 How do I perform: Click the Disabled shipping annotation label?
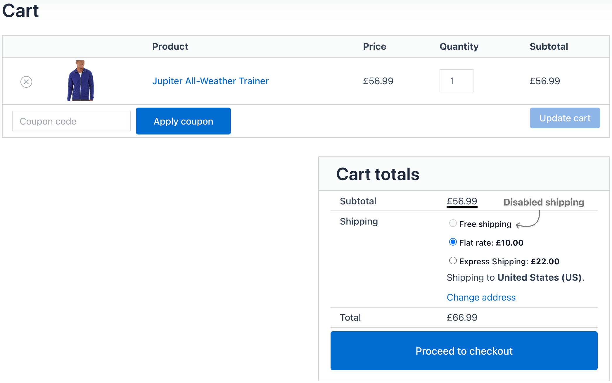[x=544, y=202]
